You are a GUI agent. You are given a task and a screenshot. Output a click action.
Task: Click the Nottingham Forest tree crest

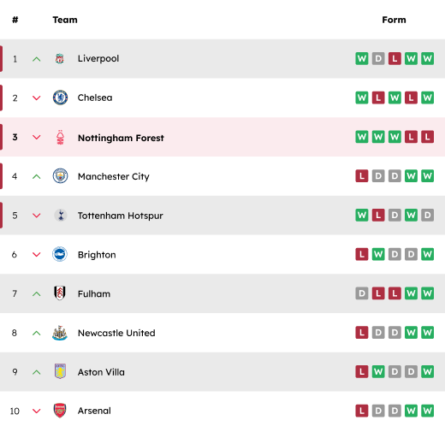[x=60, y=137]
